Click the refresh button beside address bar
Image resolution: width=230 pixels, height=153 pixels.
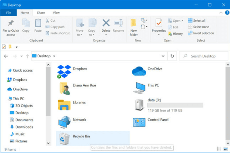[172, 56]
